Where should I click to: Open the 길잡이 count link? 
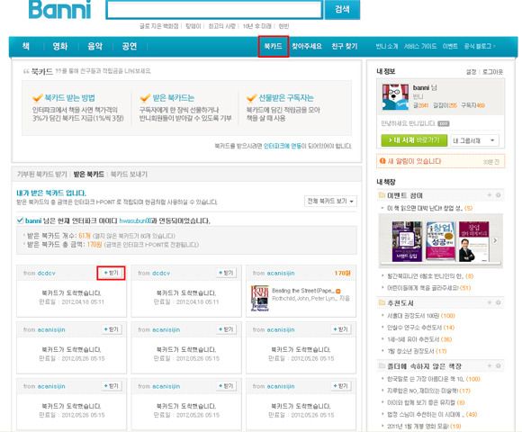pyautogui.click(x=445, y=105)
